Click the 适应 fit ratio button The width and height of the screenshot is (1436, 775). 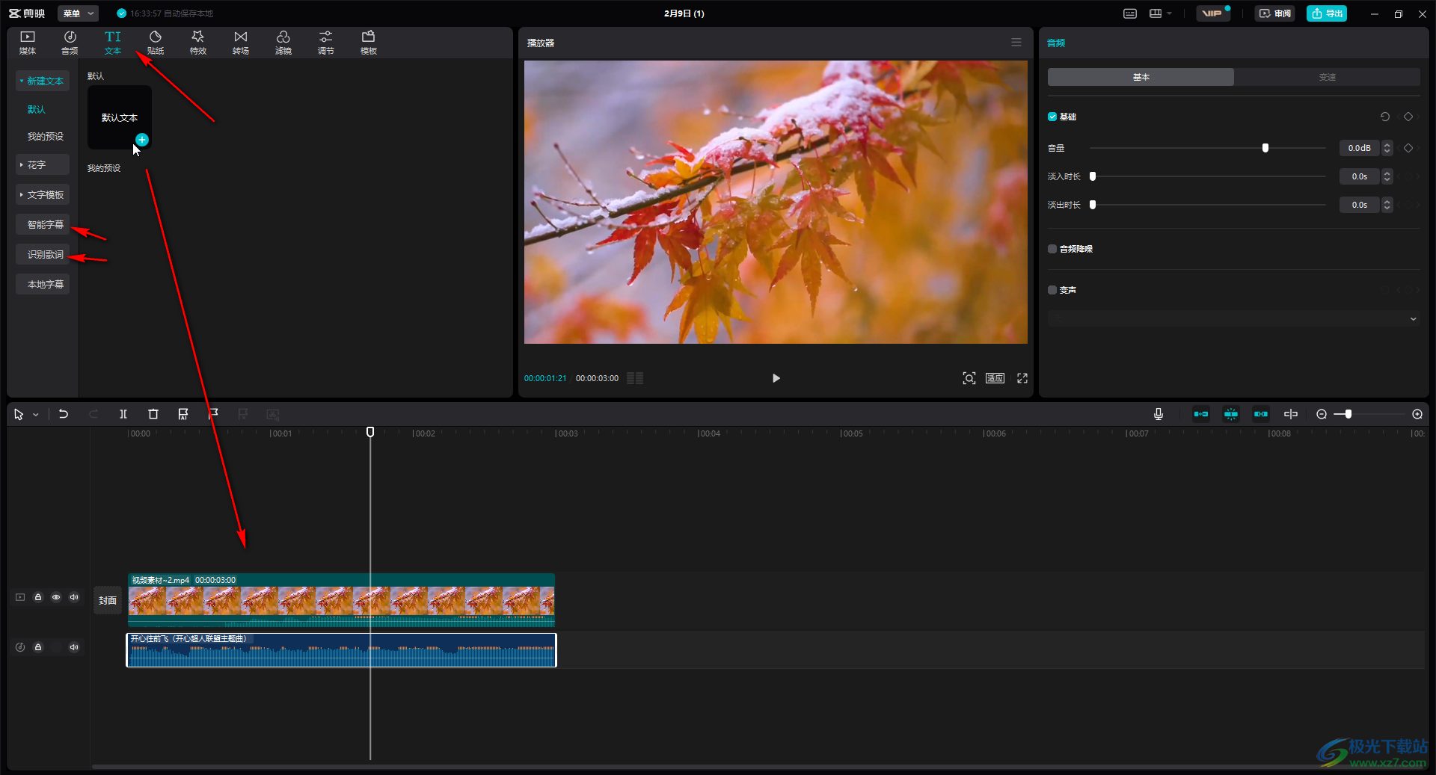pos(995,378)
